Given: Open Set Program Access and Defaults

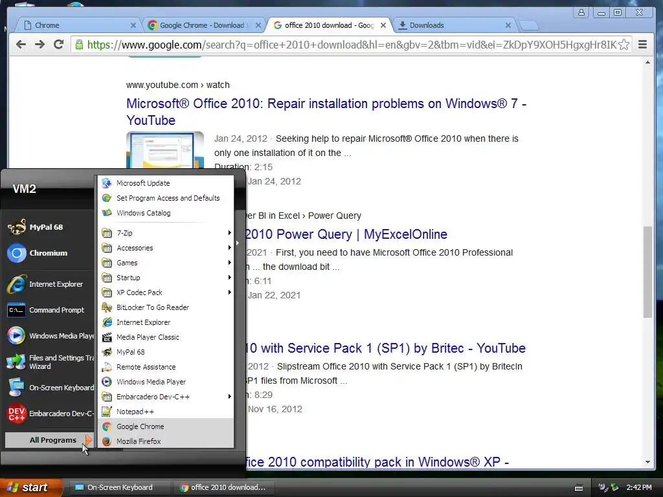Looking at the screenshot, I should point(166,198).
